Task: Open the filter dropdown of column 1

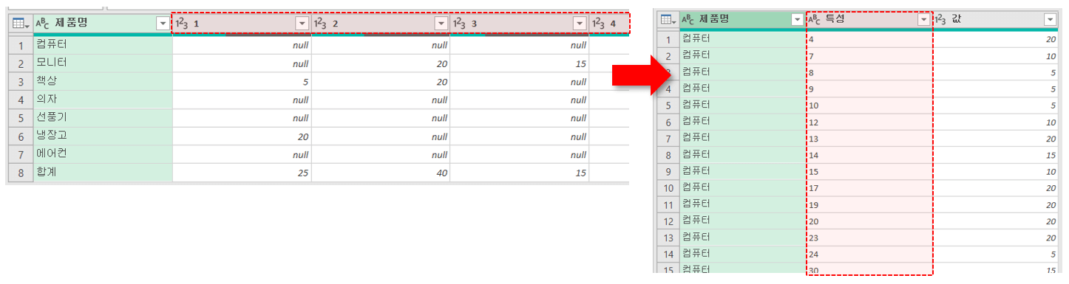Action: coord(302,24)
